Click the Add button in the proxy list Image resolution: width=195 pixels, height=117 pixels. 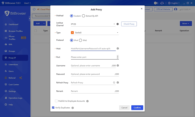point(38,23)
